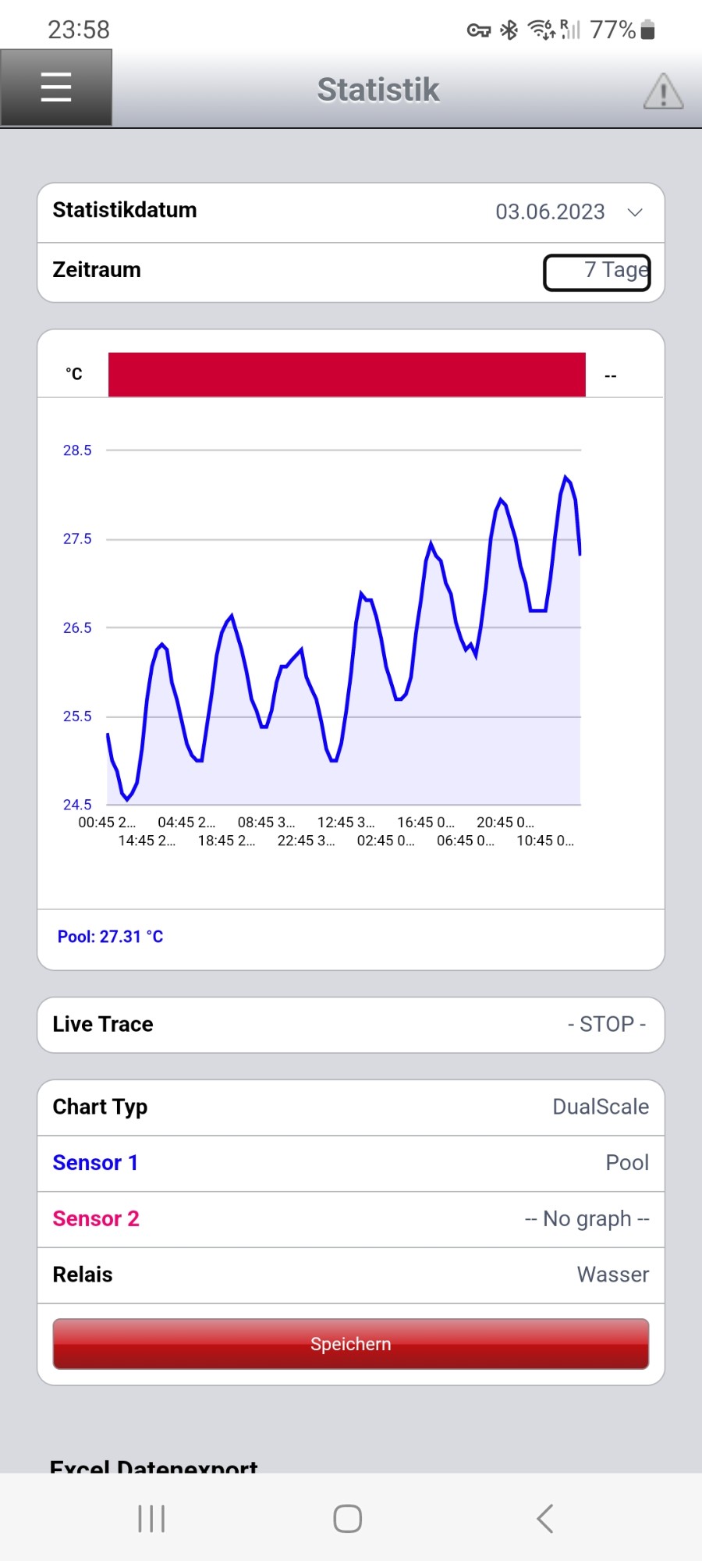Open the recent apps switcher
Viewport: 702px width, 1561px height.
[x=151, y=1519]
